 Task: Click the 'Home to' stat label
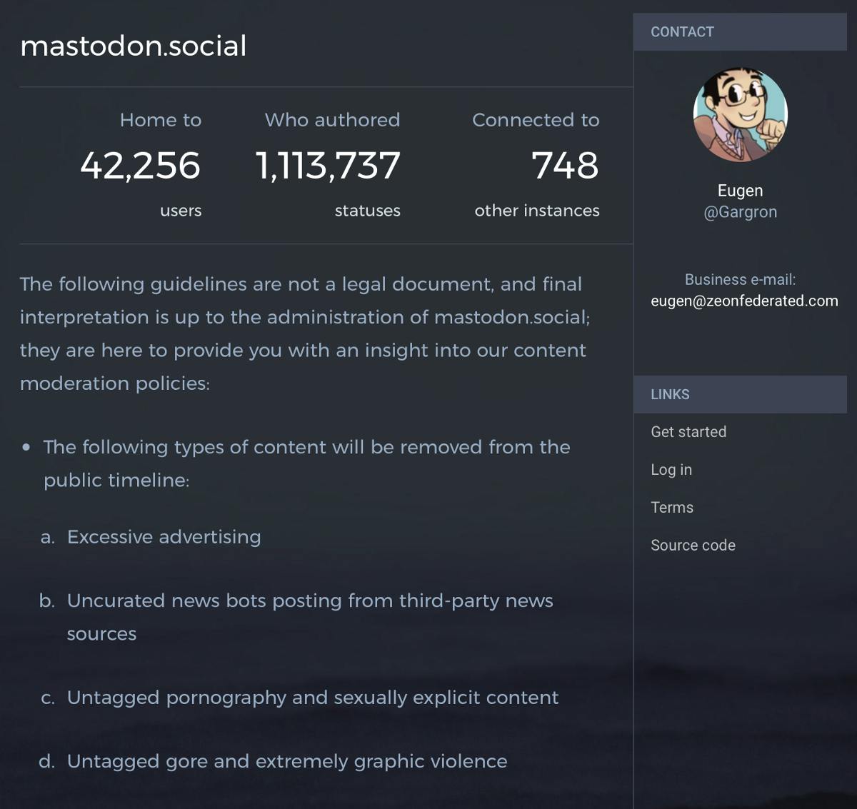(x=161, y=120)
